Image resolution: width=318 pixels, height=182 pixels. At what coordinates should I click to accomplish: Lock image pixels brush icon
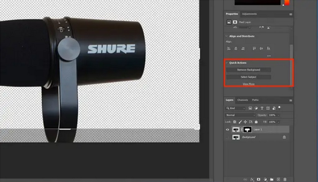coord(240,122)
